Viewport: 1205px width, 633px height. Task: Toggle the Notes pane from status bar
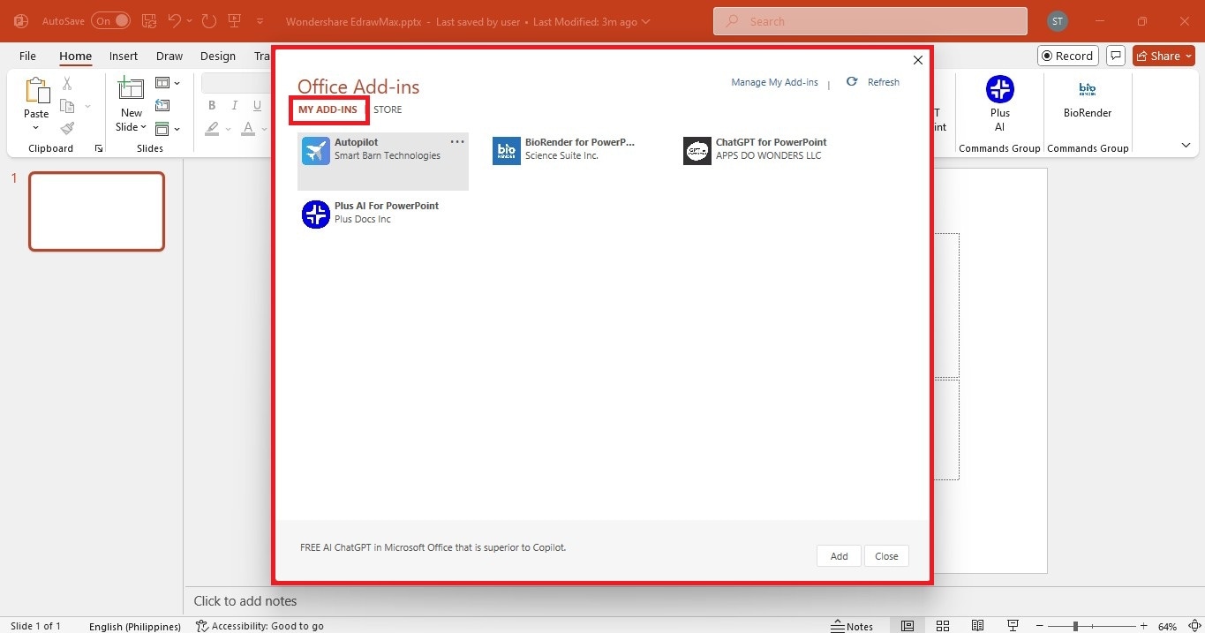click(852, 626)
